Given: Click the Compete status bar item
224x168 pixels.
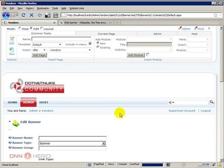Looking at the screenshot, I should (123, 164).
